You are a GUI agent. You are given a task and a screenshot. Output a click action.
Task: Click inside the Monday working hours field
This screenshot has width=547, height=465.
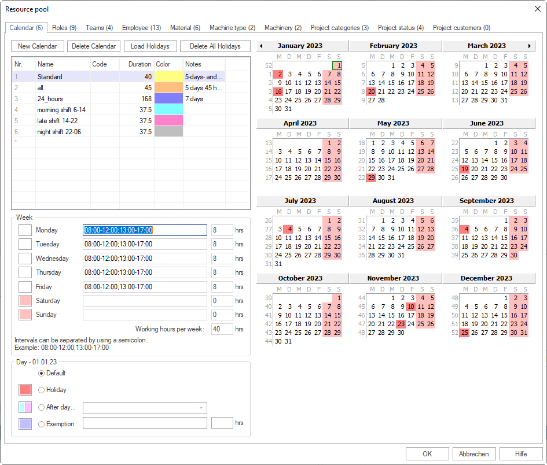145,230
